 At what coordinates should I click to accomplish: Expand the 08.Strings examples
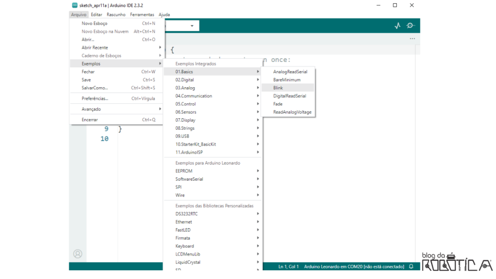pos(213,128)
